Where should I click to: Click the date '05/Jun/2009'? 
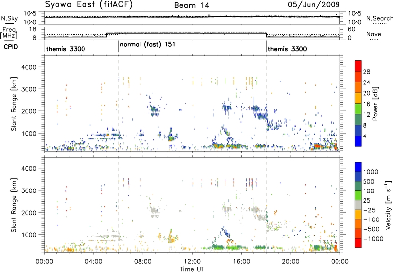tap(314, 4)
